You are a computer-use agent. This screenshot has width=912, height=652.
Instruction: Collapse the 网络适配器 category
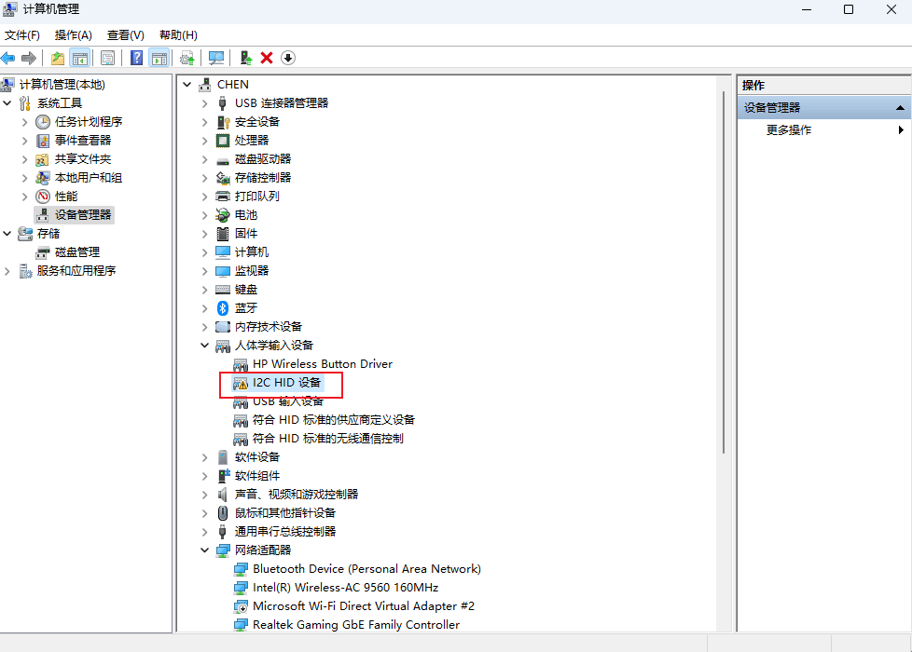pos(205,550)
